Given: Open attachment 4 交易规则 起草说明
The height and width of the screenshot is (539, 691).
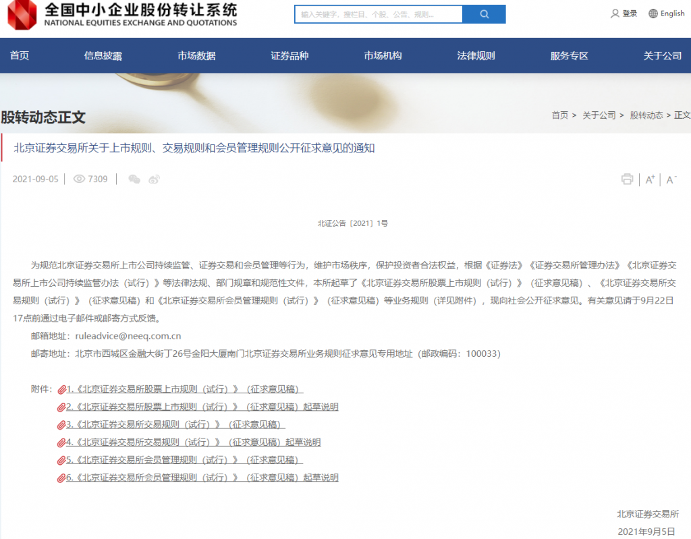Looking at the screenshot, I should coord(194,442).
